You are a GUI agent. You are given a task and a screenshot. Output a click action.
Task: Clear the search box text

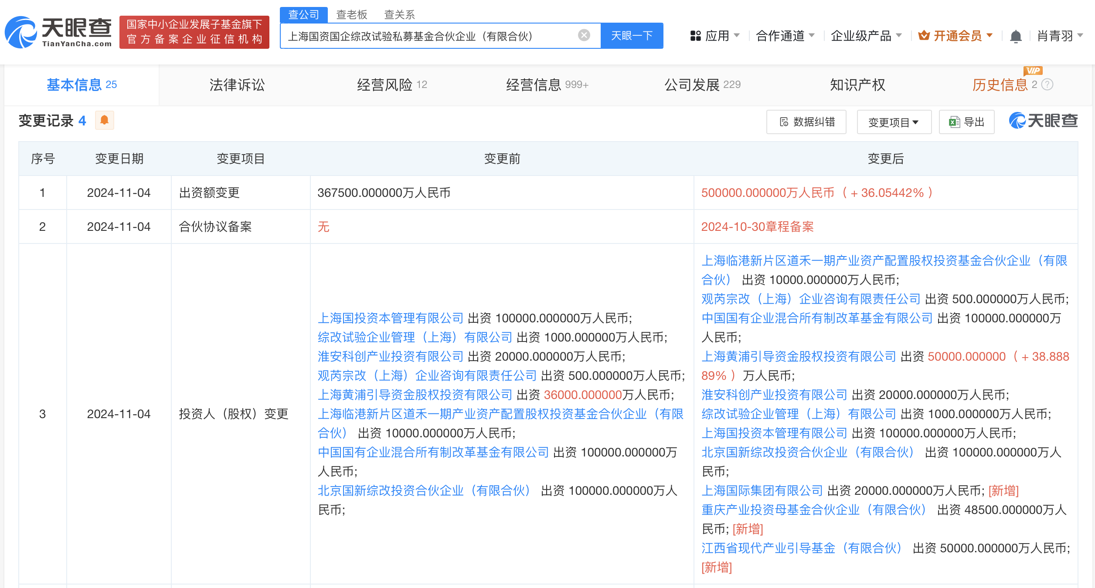(x=584, y=35)
